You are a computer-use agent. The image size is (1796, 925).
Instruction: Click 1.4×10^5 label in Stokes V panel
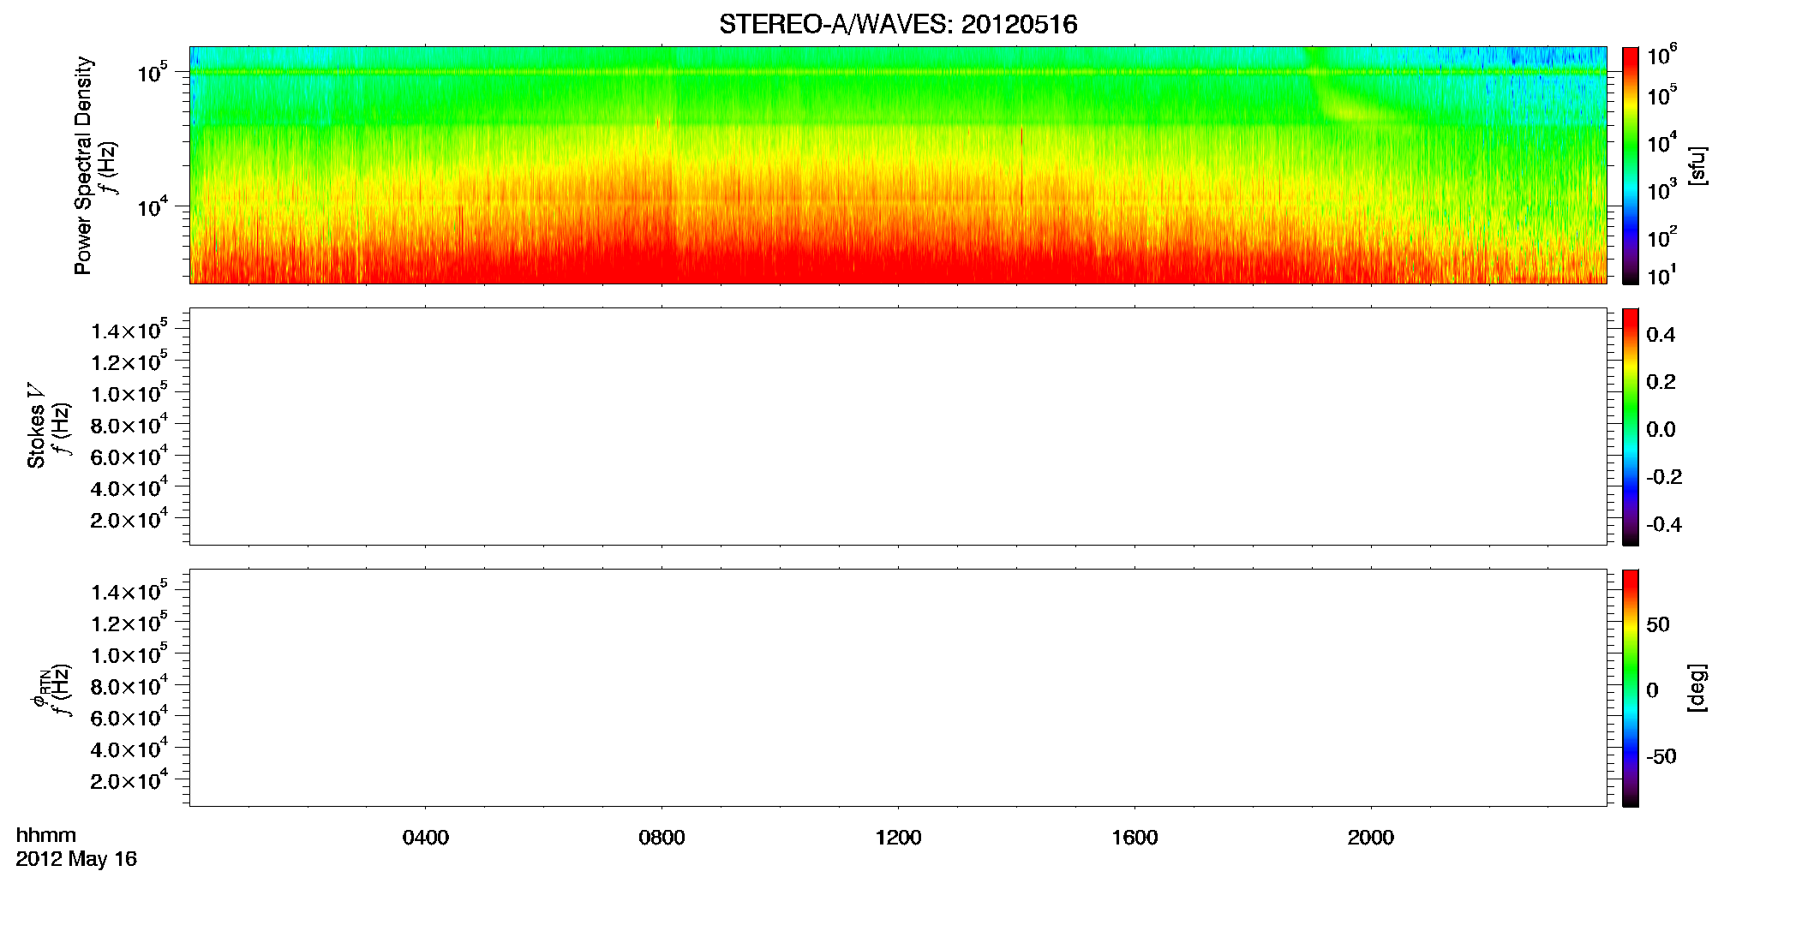click(x=129, y=331)
